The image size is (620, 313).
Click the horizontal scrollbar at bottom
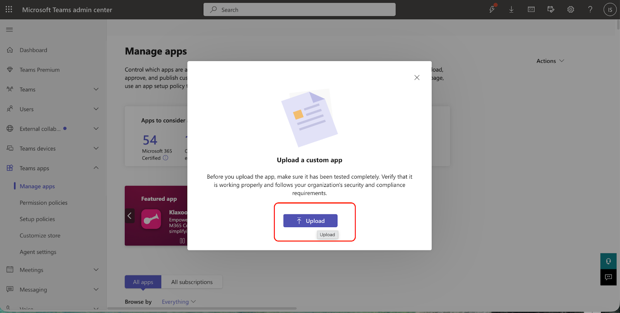202,308
